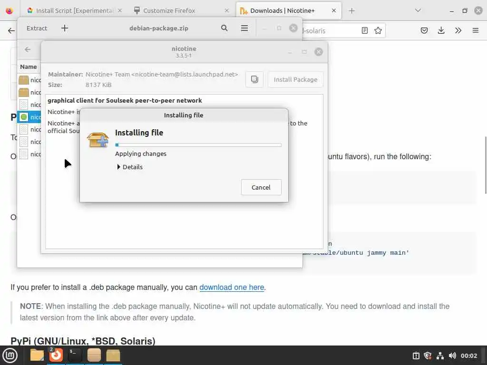Screen dimensions: 487x365
Task: Switch to the package installer taskbar item
Action: coord(113,355)
